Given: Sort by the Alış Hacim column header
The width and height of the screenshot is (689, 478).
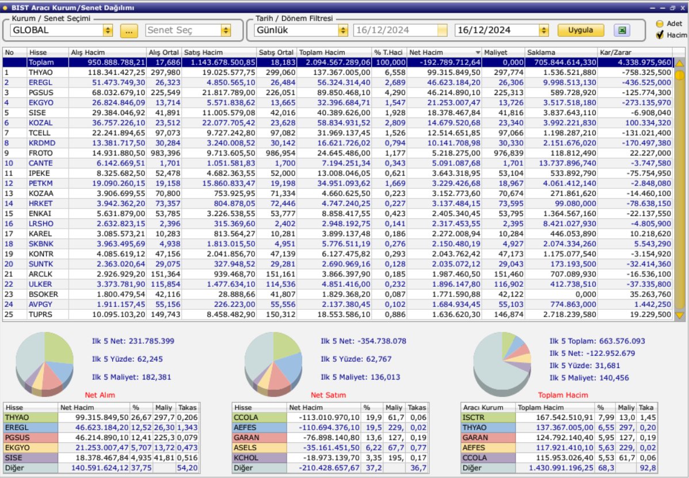Looking at the screenshot, I should click(x=107, y=52).
